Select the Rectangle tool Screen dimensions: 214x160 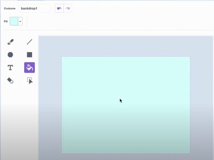(30, 55)
